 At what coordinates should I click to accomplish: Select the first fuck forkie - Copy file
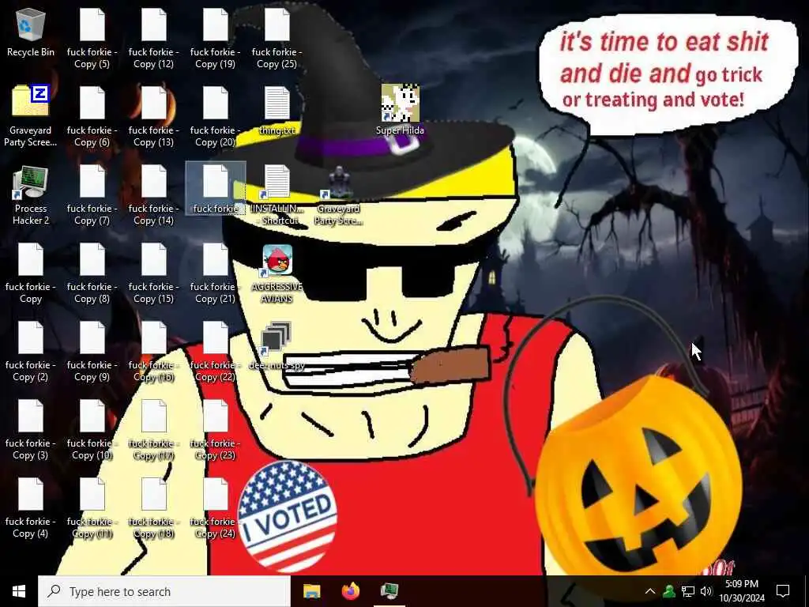click(x=31, y=273)
